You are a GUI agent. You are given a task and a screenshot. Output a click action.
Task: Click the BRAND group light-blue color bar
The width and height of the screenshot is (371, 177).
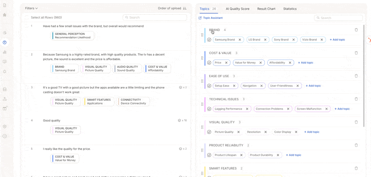(205, 35)
